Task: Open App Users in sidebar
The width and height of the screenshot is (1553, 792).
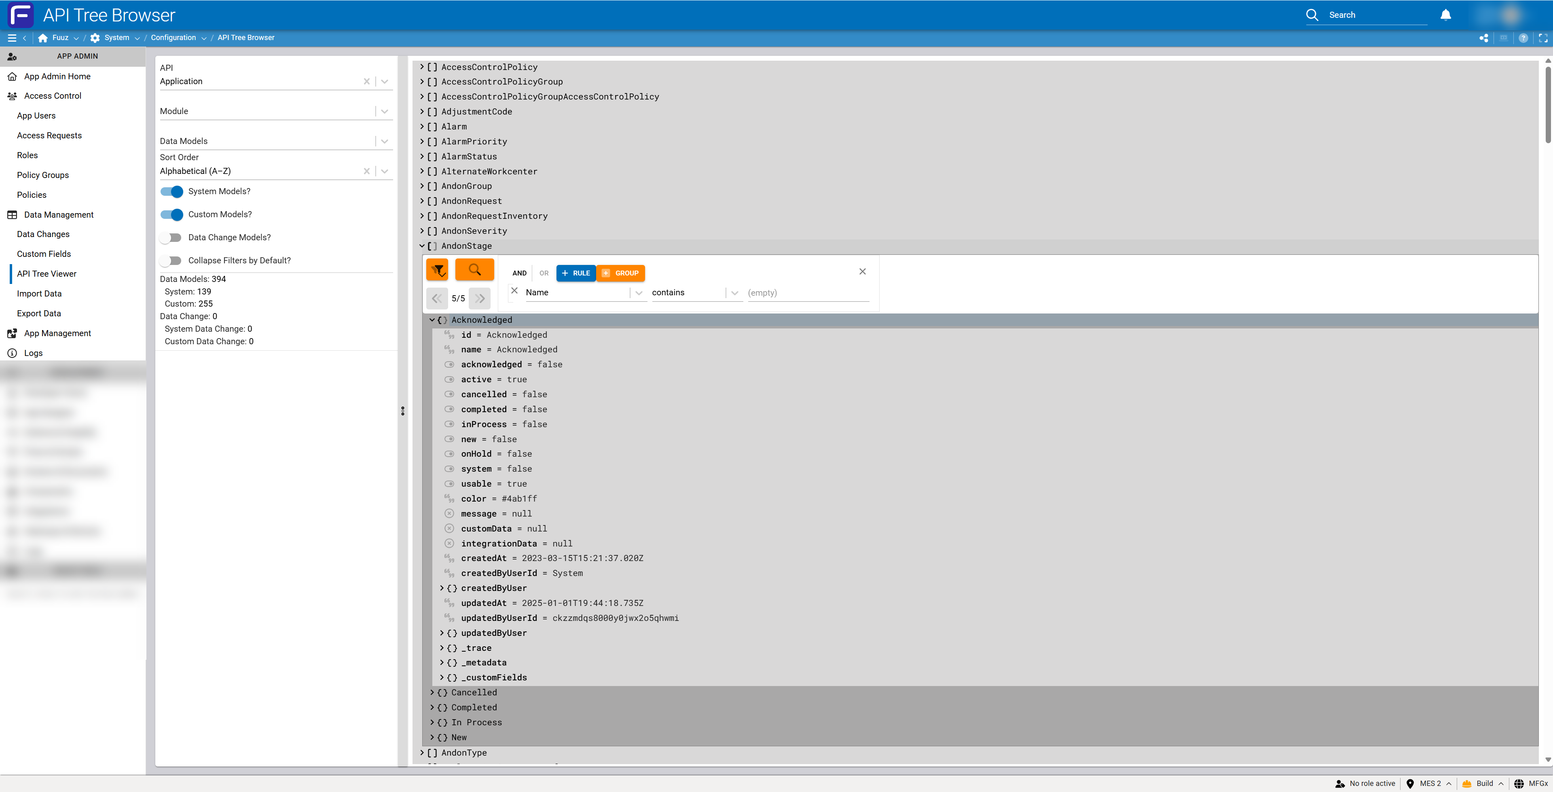Action: [x=36, y=116]
